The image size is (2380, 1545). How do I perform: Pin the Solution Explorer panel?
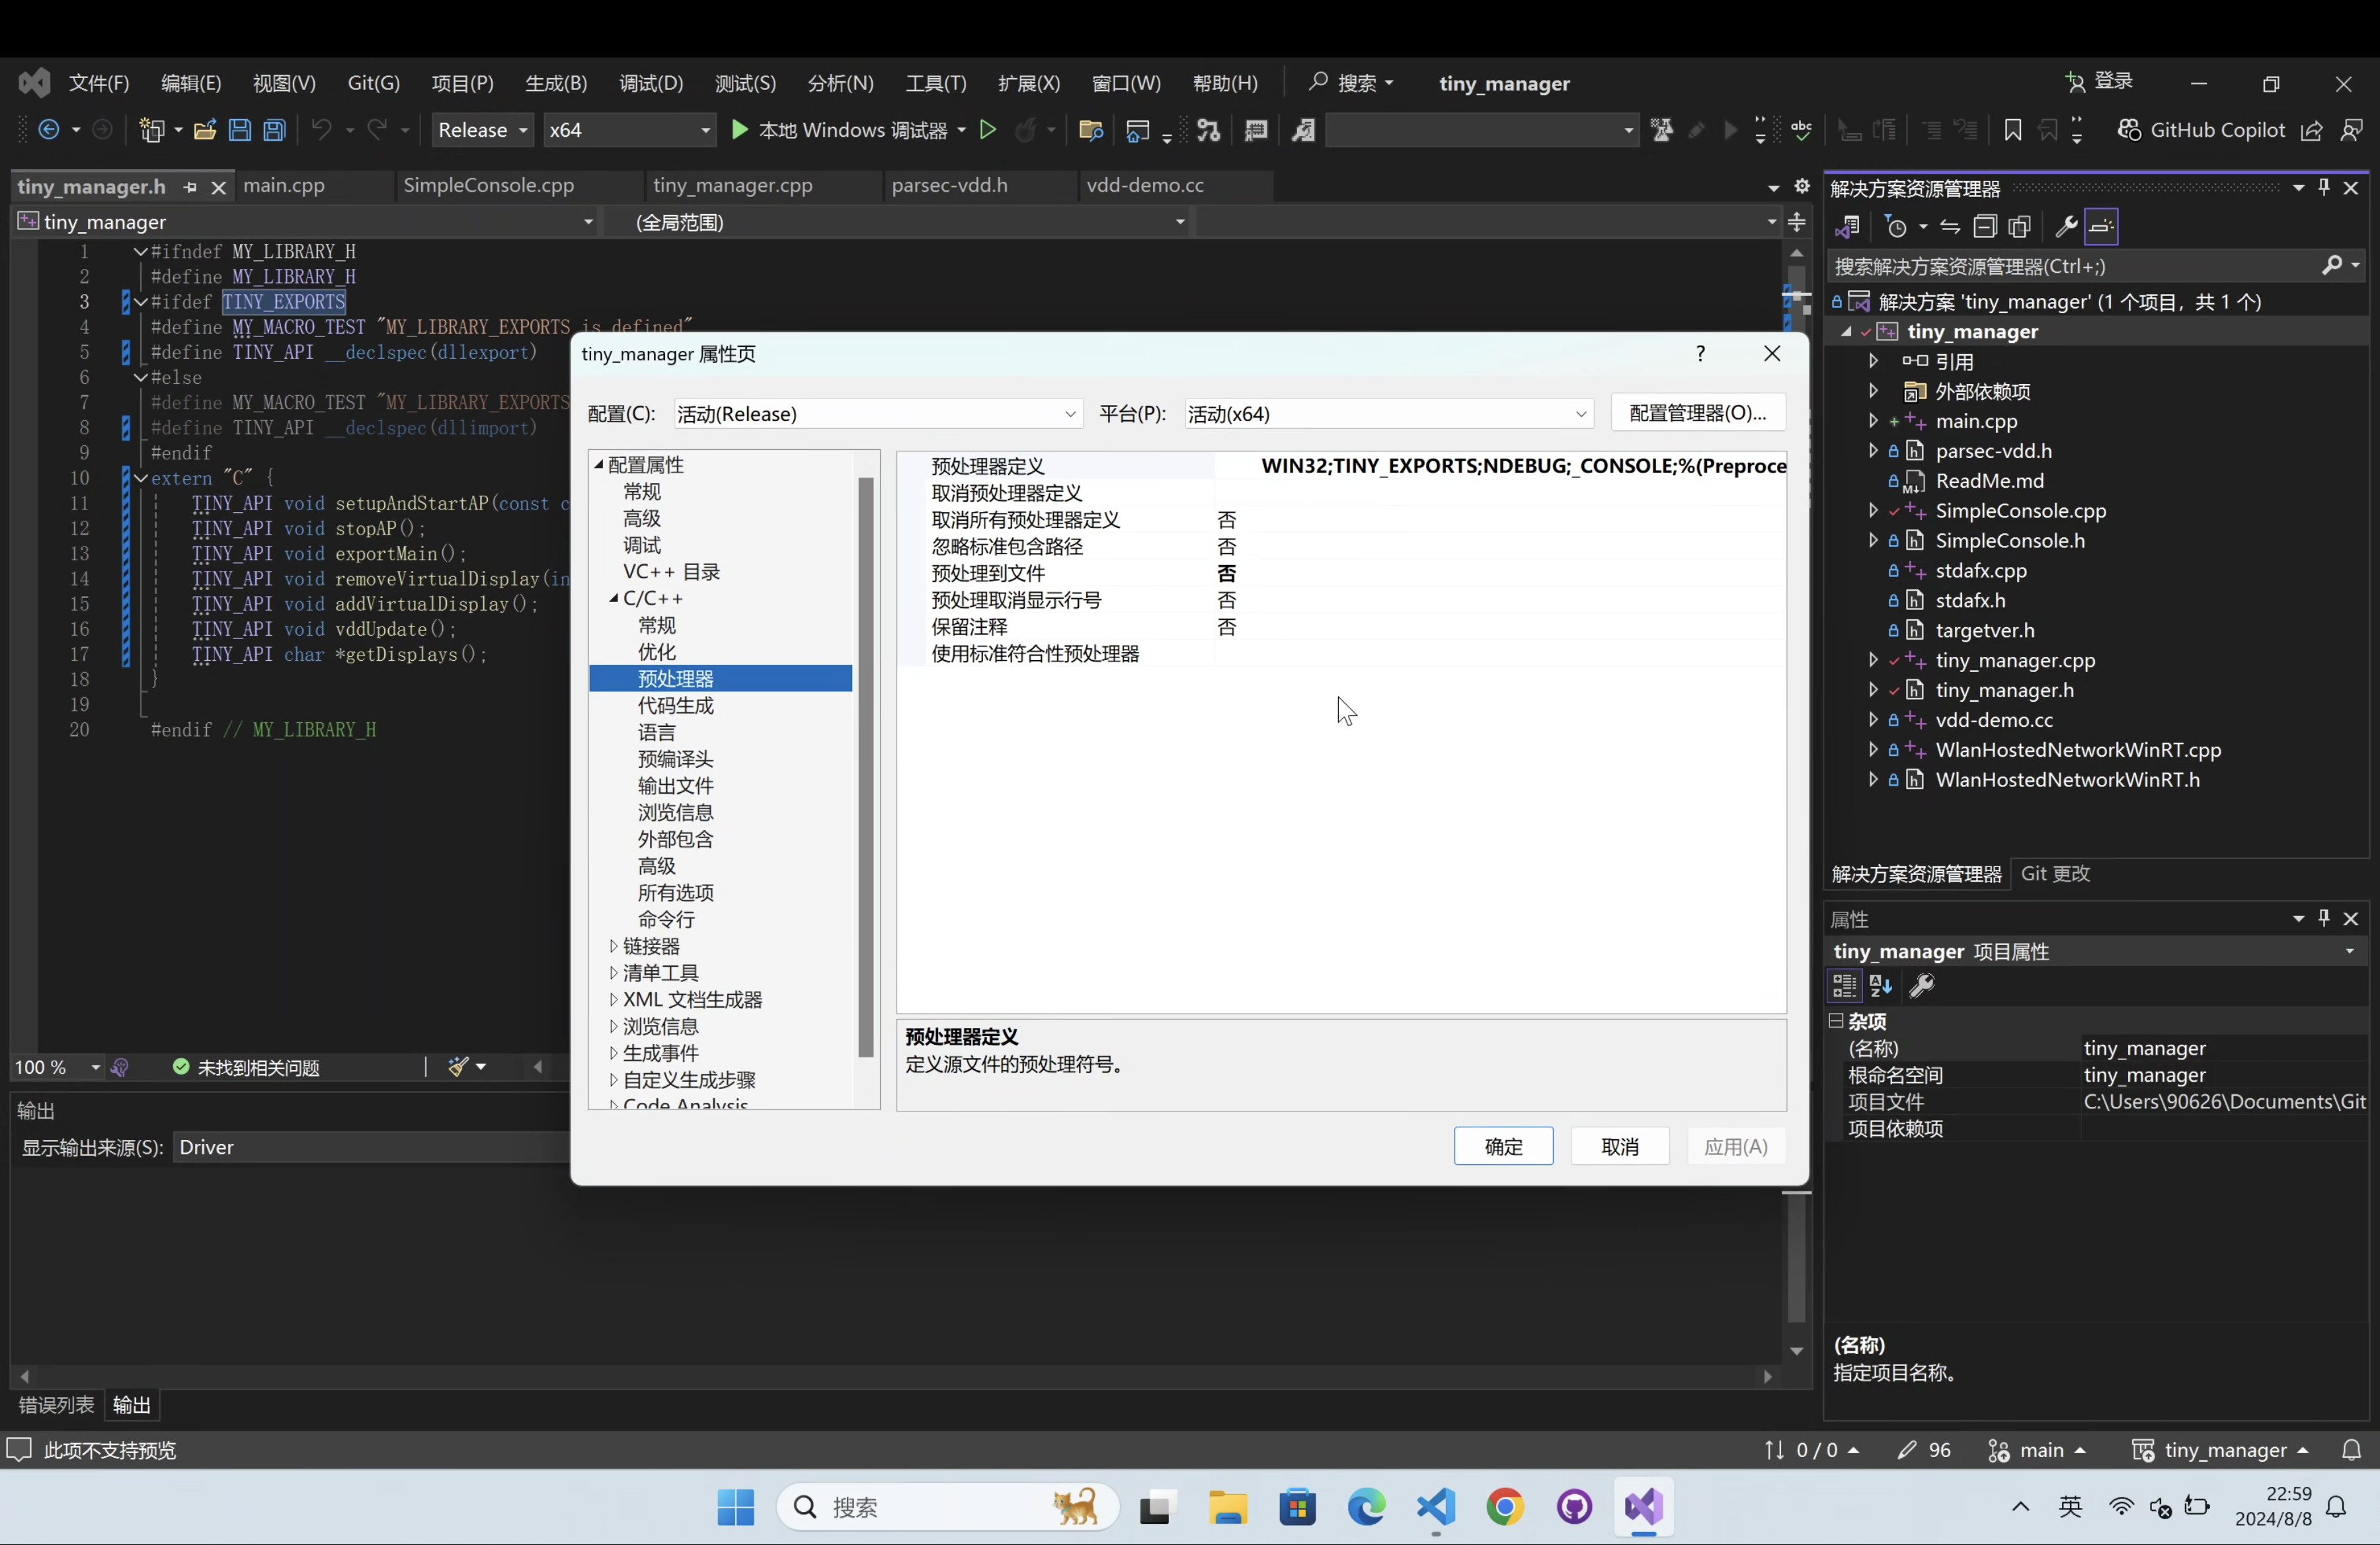point(2324,188)
